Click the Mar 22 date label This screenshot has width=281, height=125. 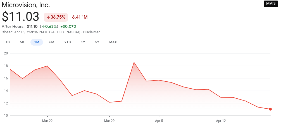click(47, 121)
